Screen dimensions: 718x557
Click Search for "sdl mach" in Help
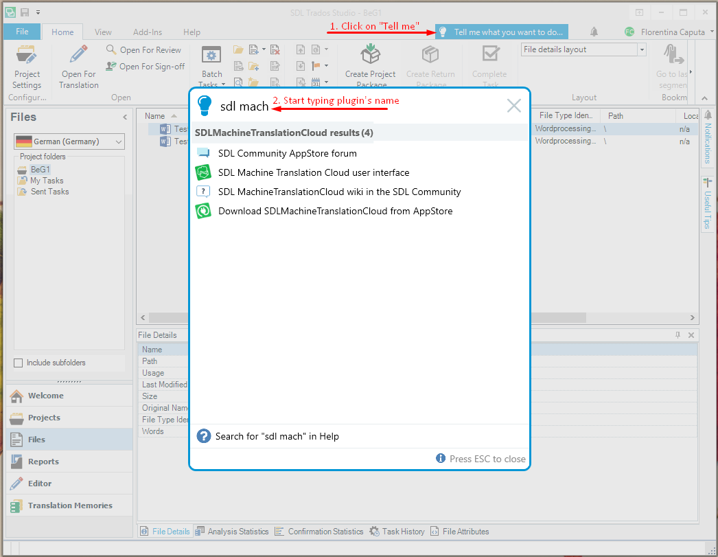click(277, 436)
